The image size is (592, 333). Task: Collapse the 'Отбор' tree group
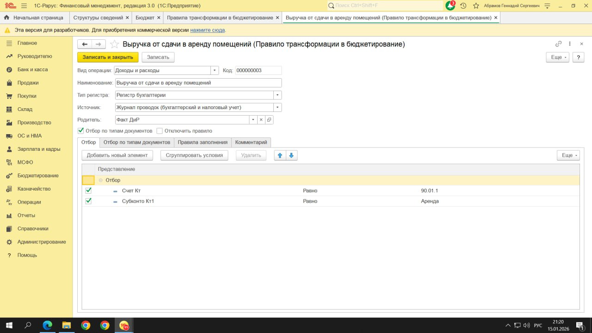(x=101, y=180)
